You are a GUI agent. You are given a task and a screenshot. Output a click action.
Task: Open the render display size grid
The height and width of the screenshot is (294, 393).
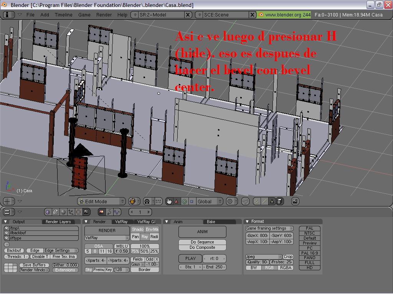click(10, 268)
